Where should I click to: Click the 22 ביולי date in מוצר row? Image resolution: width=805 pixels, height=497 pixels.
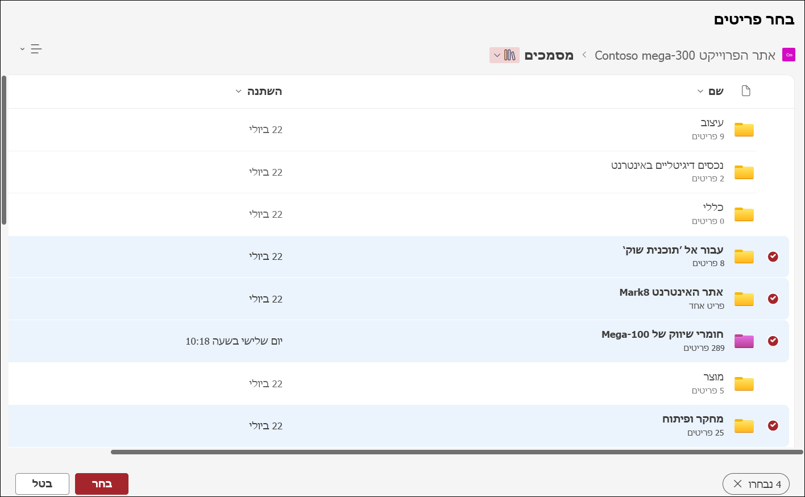point(265,384)
